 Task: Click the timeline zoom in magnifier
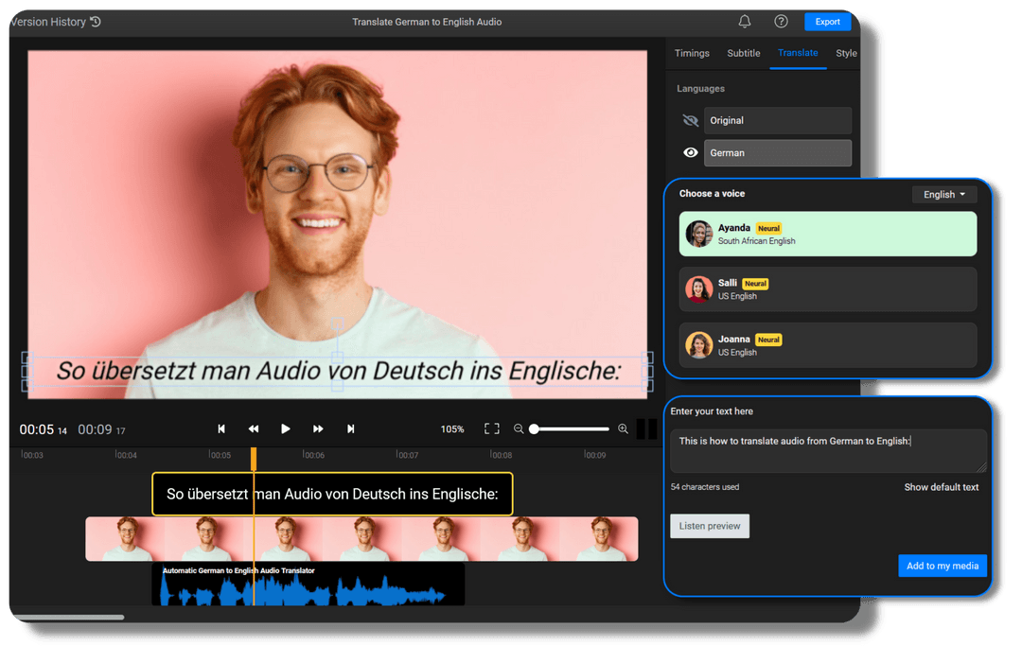click(x=623, y=429)
